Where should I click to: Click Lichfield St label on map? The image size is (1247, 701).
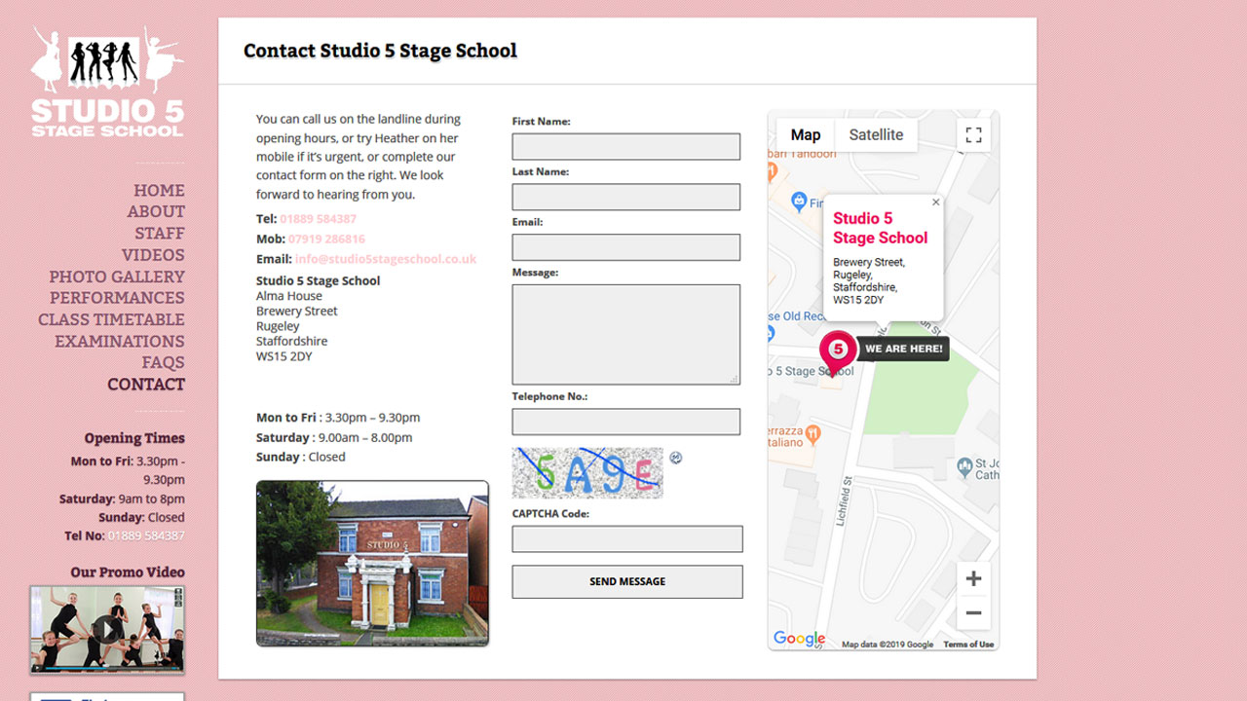coord(844,500)
